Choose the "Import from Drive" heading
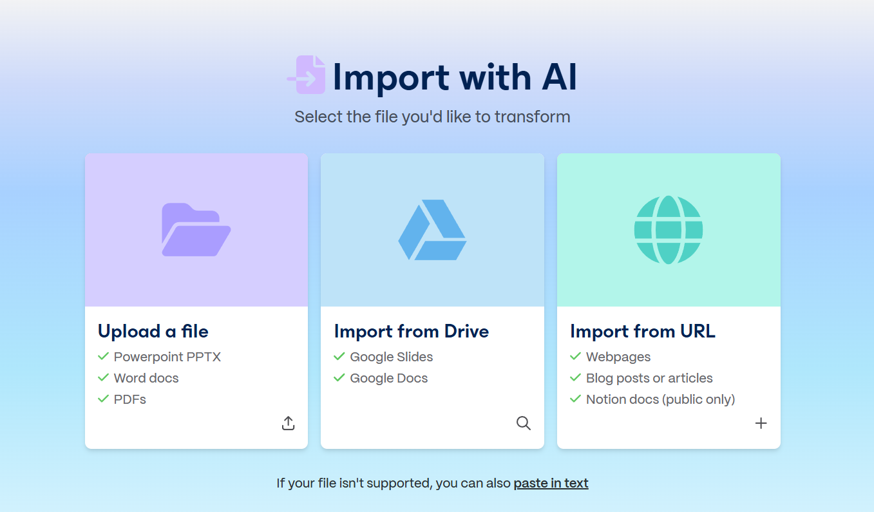874x512 pixels. pos(411,331)
